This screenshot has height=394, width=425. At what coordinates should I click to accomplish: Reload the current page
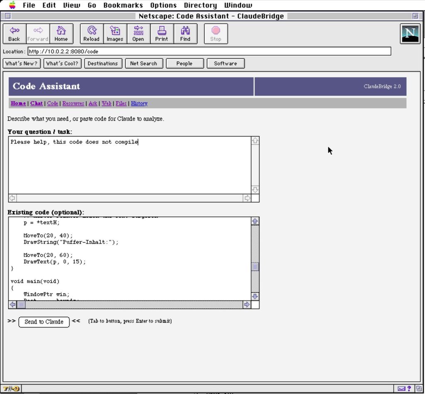92,34
